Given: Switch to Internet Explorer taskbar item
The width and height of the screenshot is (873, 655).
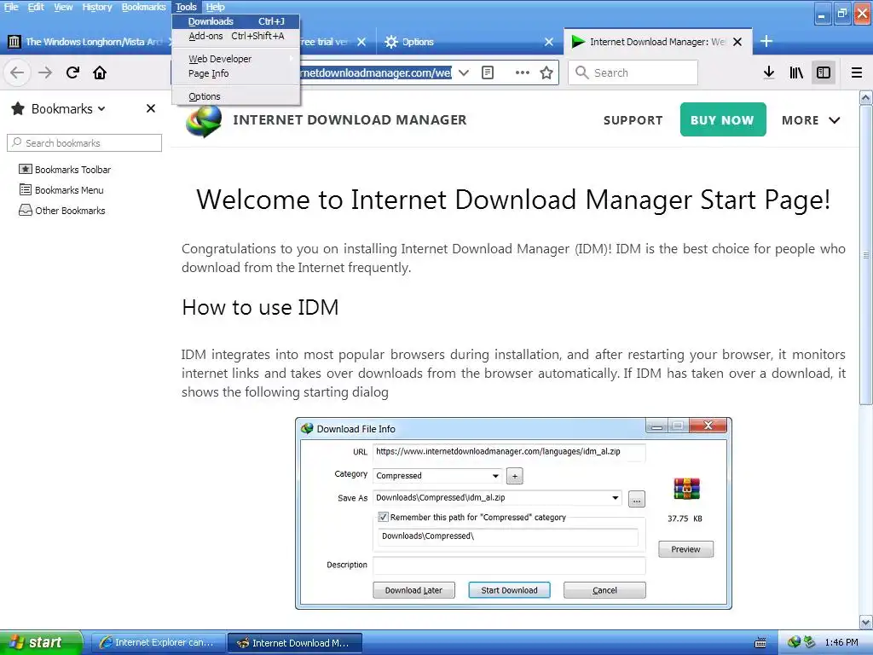Looking at the screenshot, I should (158, 642).
